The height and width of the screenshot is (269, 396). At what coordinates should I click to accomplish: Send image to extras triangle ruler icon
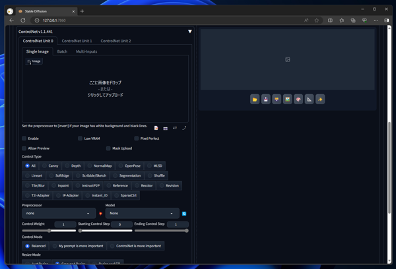click(309, 100)
